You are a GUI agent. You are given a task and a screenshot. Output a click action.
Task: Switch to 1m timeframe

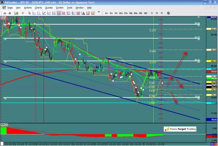point(106,13)
